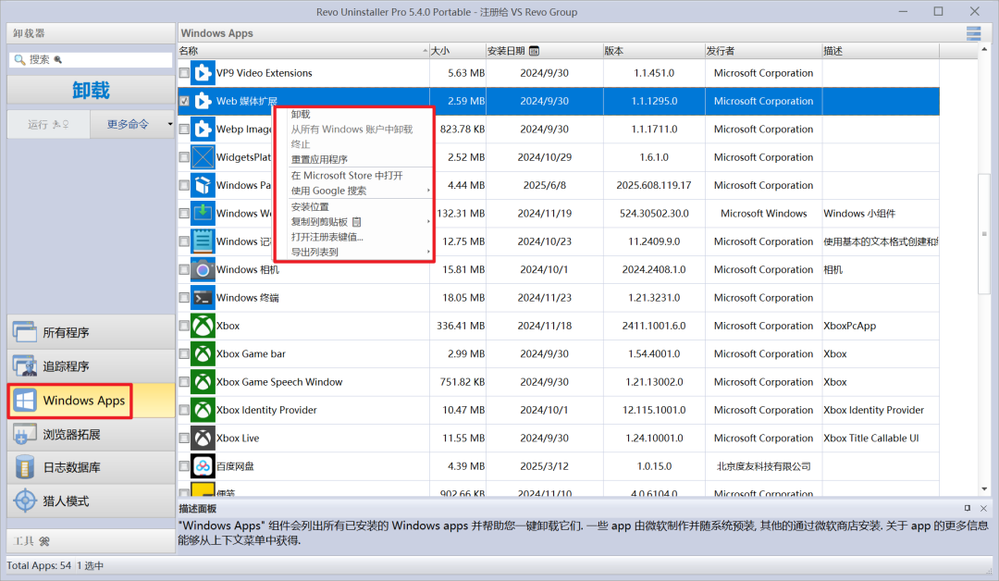Click the 日志数据库 sidebar icon

pos(25,467)
